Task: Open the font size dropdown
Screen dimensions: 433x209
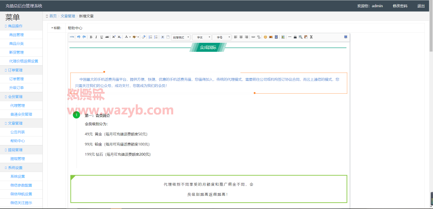Action: [222, 37]
